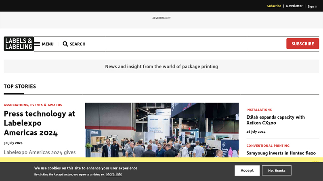This screenshot has width=323, height=181.
Task: Open the hamburger MENU icon
Action: [37, 44]
